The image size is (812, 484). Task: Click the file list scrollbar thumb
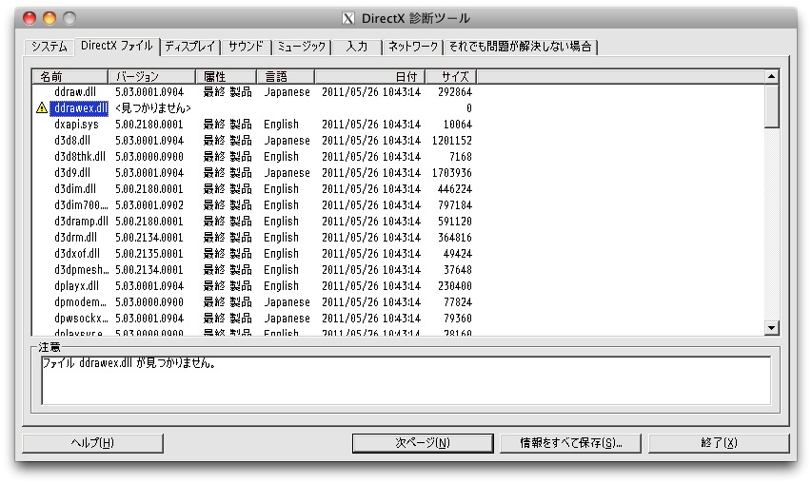[x=772, y=106]
